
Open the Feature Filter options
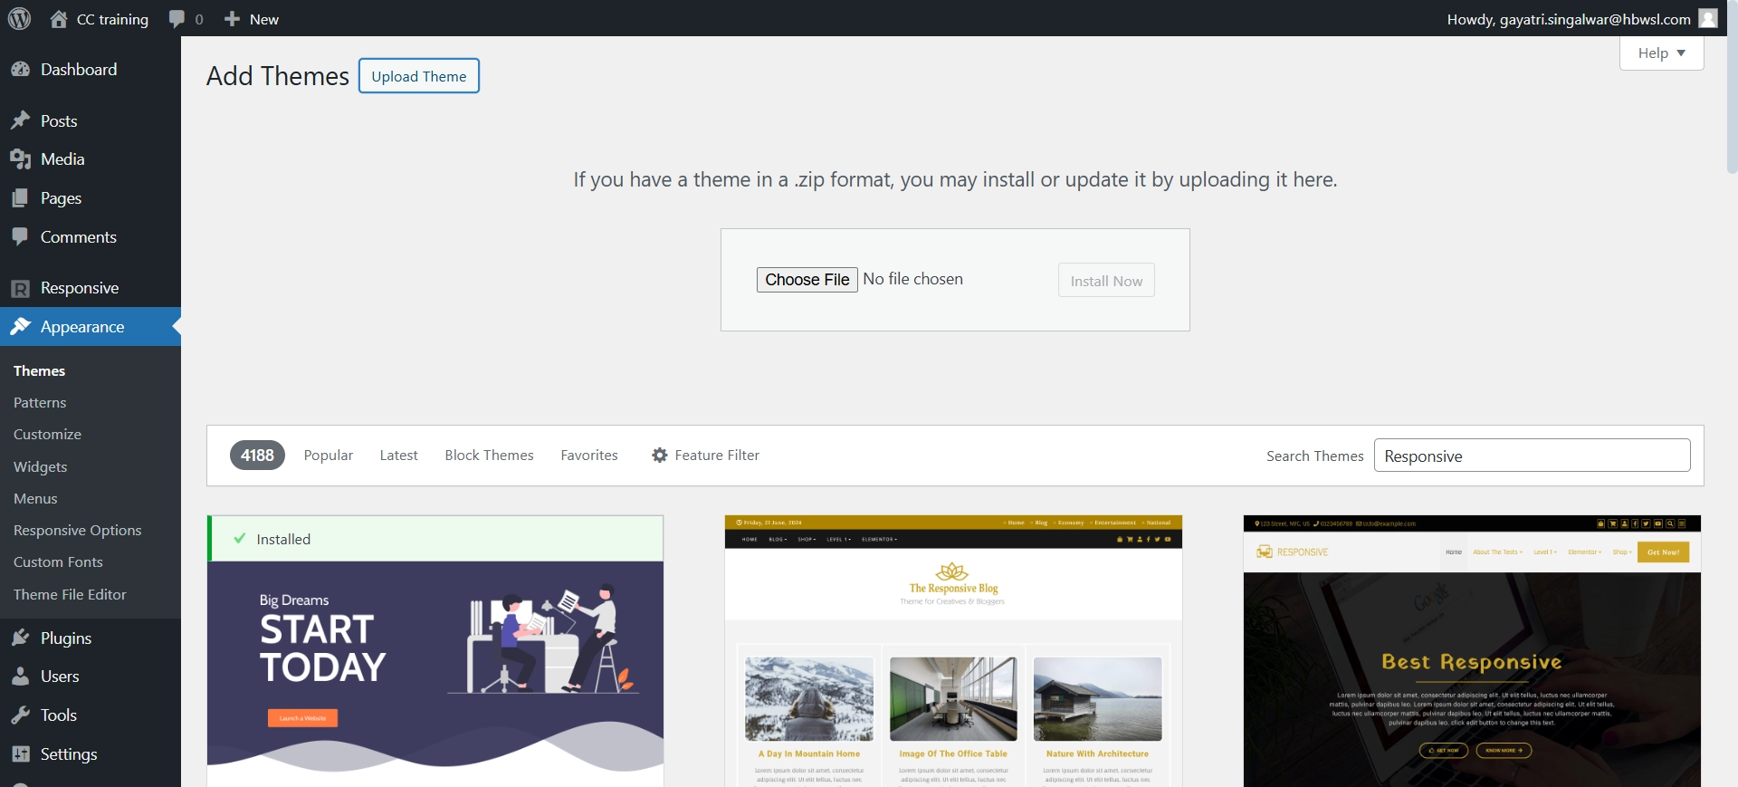[705, 456]
